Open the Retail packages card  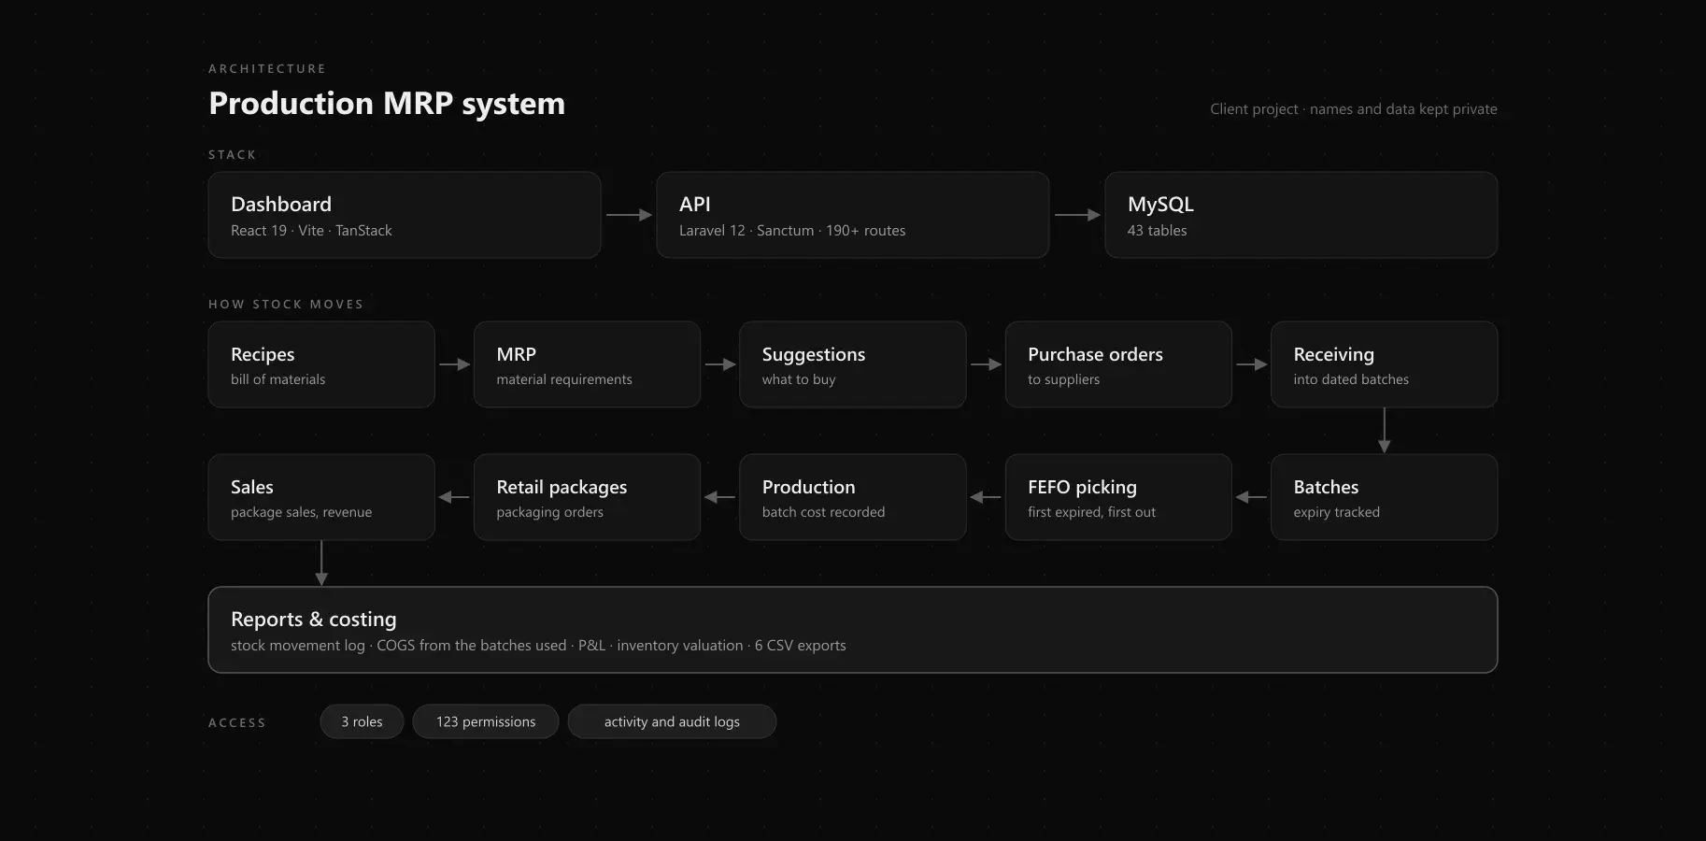point(587,497)
